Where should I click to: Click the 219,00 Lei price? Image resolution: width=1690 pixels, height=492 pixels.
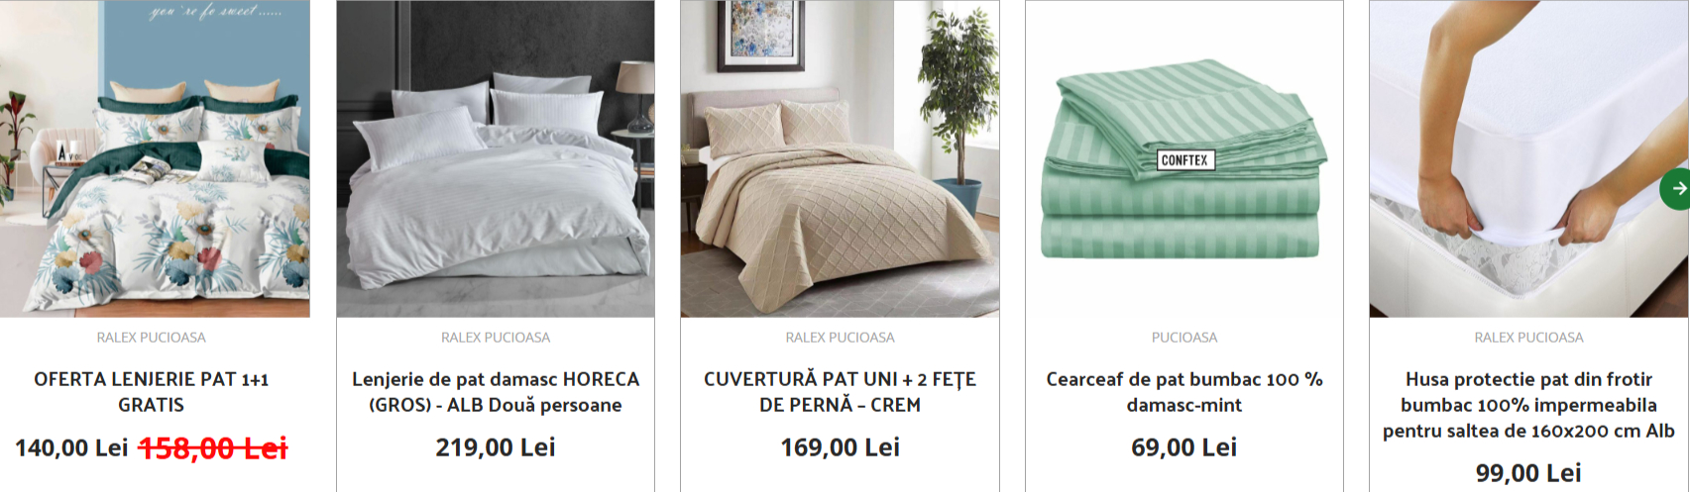(496, 448)
